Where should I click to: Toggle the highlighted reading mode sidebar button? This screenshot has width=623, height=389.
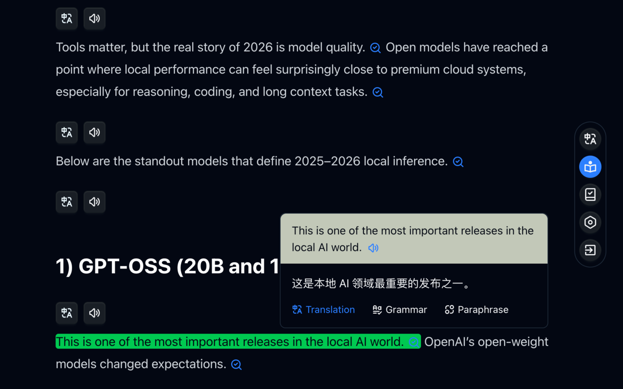coord(590,167)
